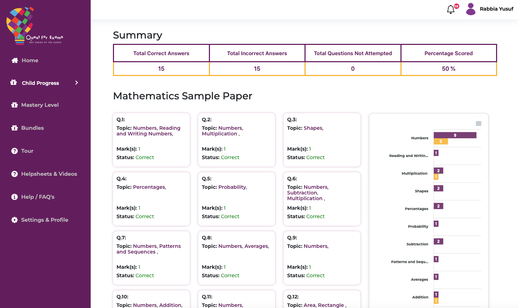Screen dimensions: 518x308
Task: Click the 50 % score value
Action: [449, 69]
